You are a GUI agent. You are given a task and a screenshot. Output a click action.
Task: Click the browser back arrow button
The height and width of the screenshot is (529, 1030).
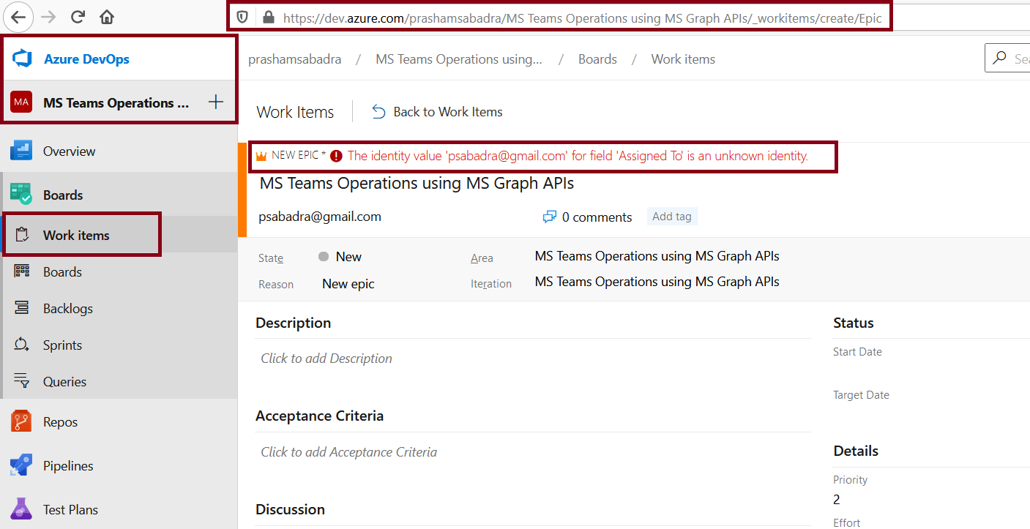coord(18,17)
